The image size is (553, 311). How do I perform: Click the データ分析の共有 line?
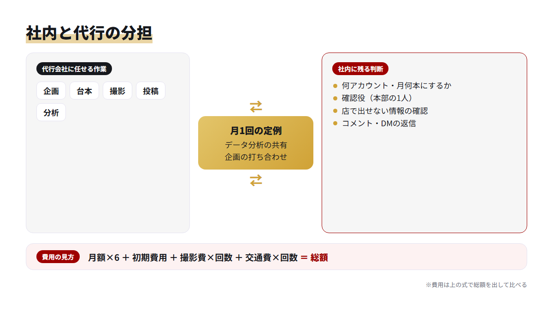click(256, 145)
